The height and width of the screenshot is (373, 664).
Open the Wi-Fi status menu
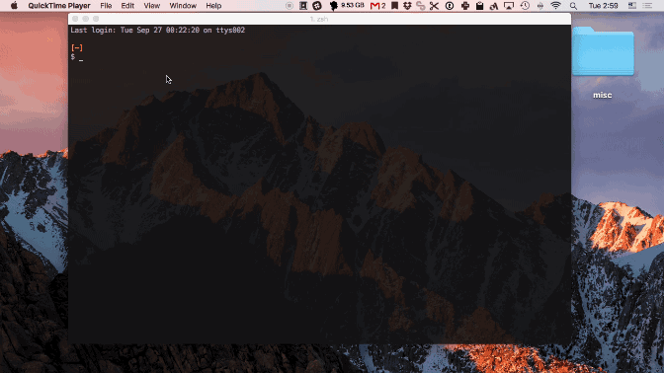tap(555, 6)
